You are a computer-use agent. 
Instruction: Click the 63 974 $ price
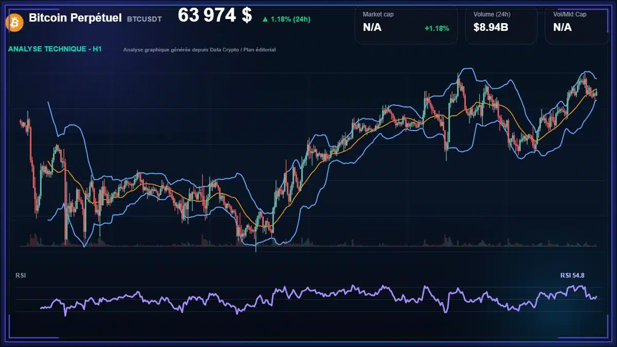click(x=215, y=15)
